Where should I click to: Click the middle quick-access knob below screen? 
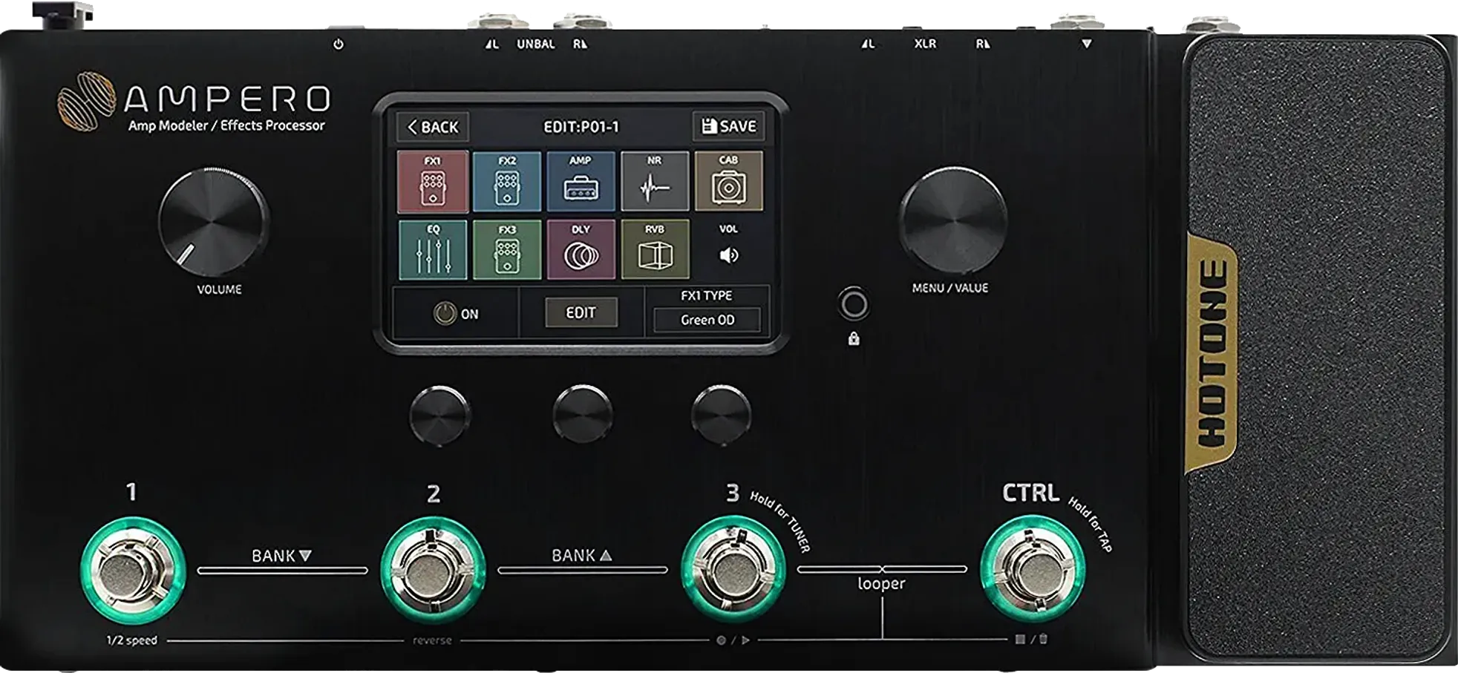point(583,413)
